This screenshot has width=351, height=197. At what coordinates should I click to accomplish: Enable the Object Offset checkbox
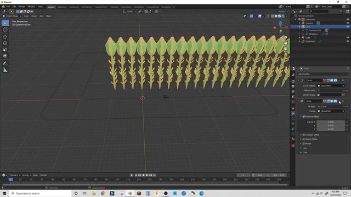304,139
